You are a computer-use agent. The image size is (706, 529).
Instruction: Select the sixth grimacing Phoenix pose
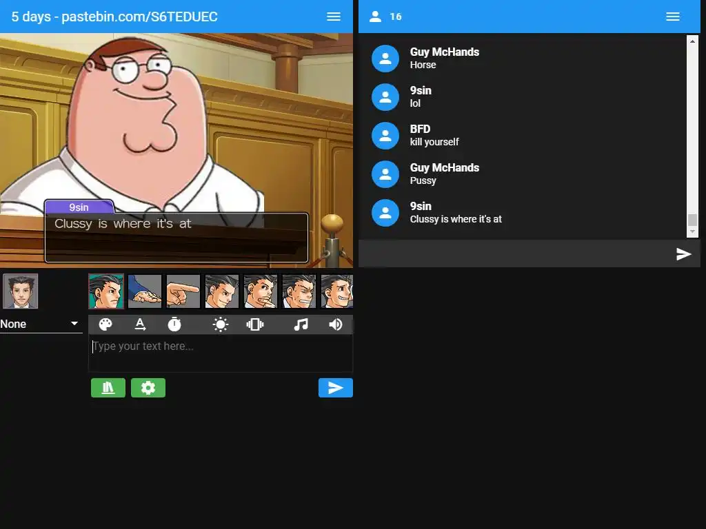pos(299,291)
